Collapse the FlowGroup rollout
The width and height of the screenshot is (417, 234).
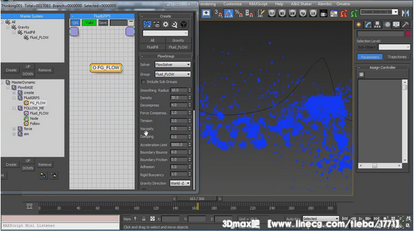[x=142, y=56]
